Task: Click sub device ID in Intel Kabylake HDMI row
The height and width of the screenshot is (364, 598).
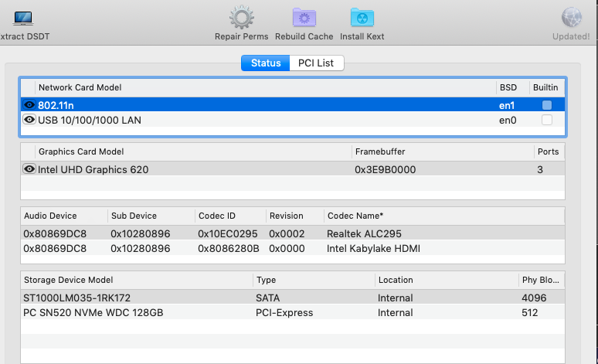Action: (141, 248)
